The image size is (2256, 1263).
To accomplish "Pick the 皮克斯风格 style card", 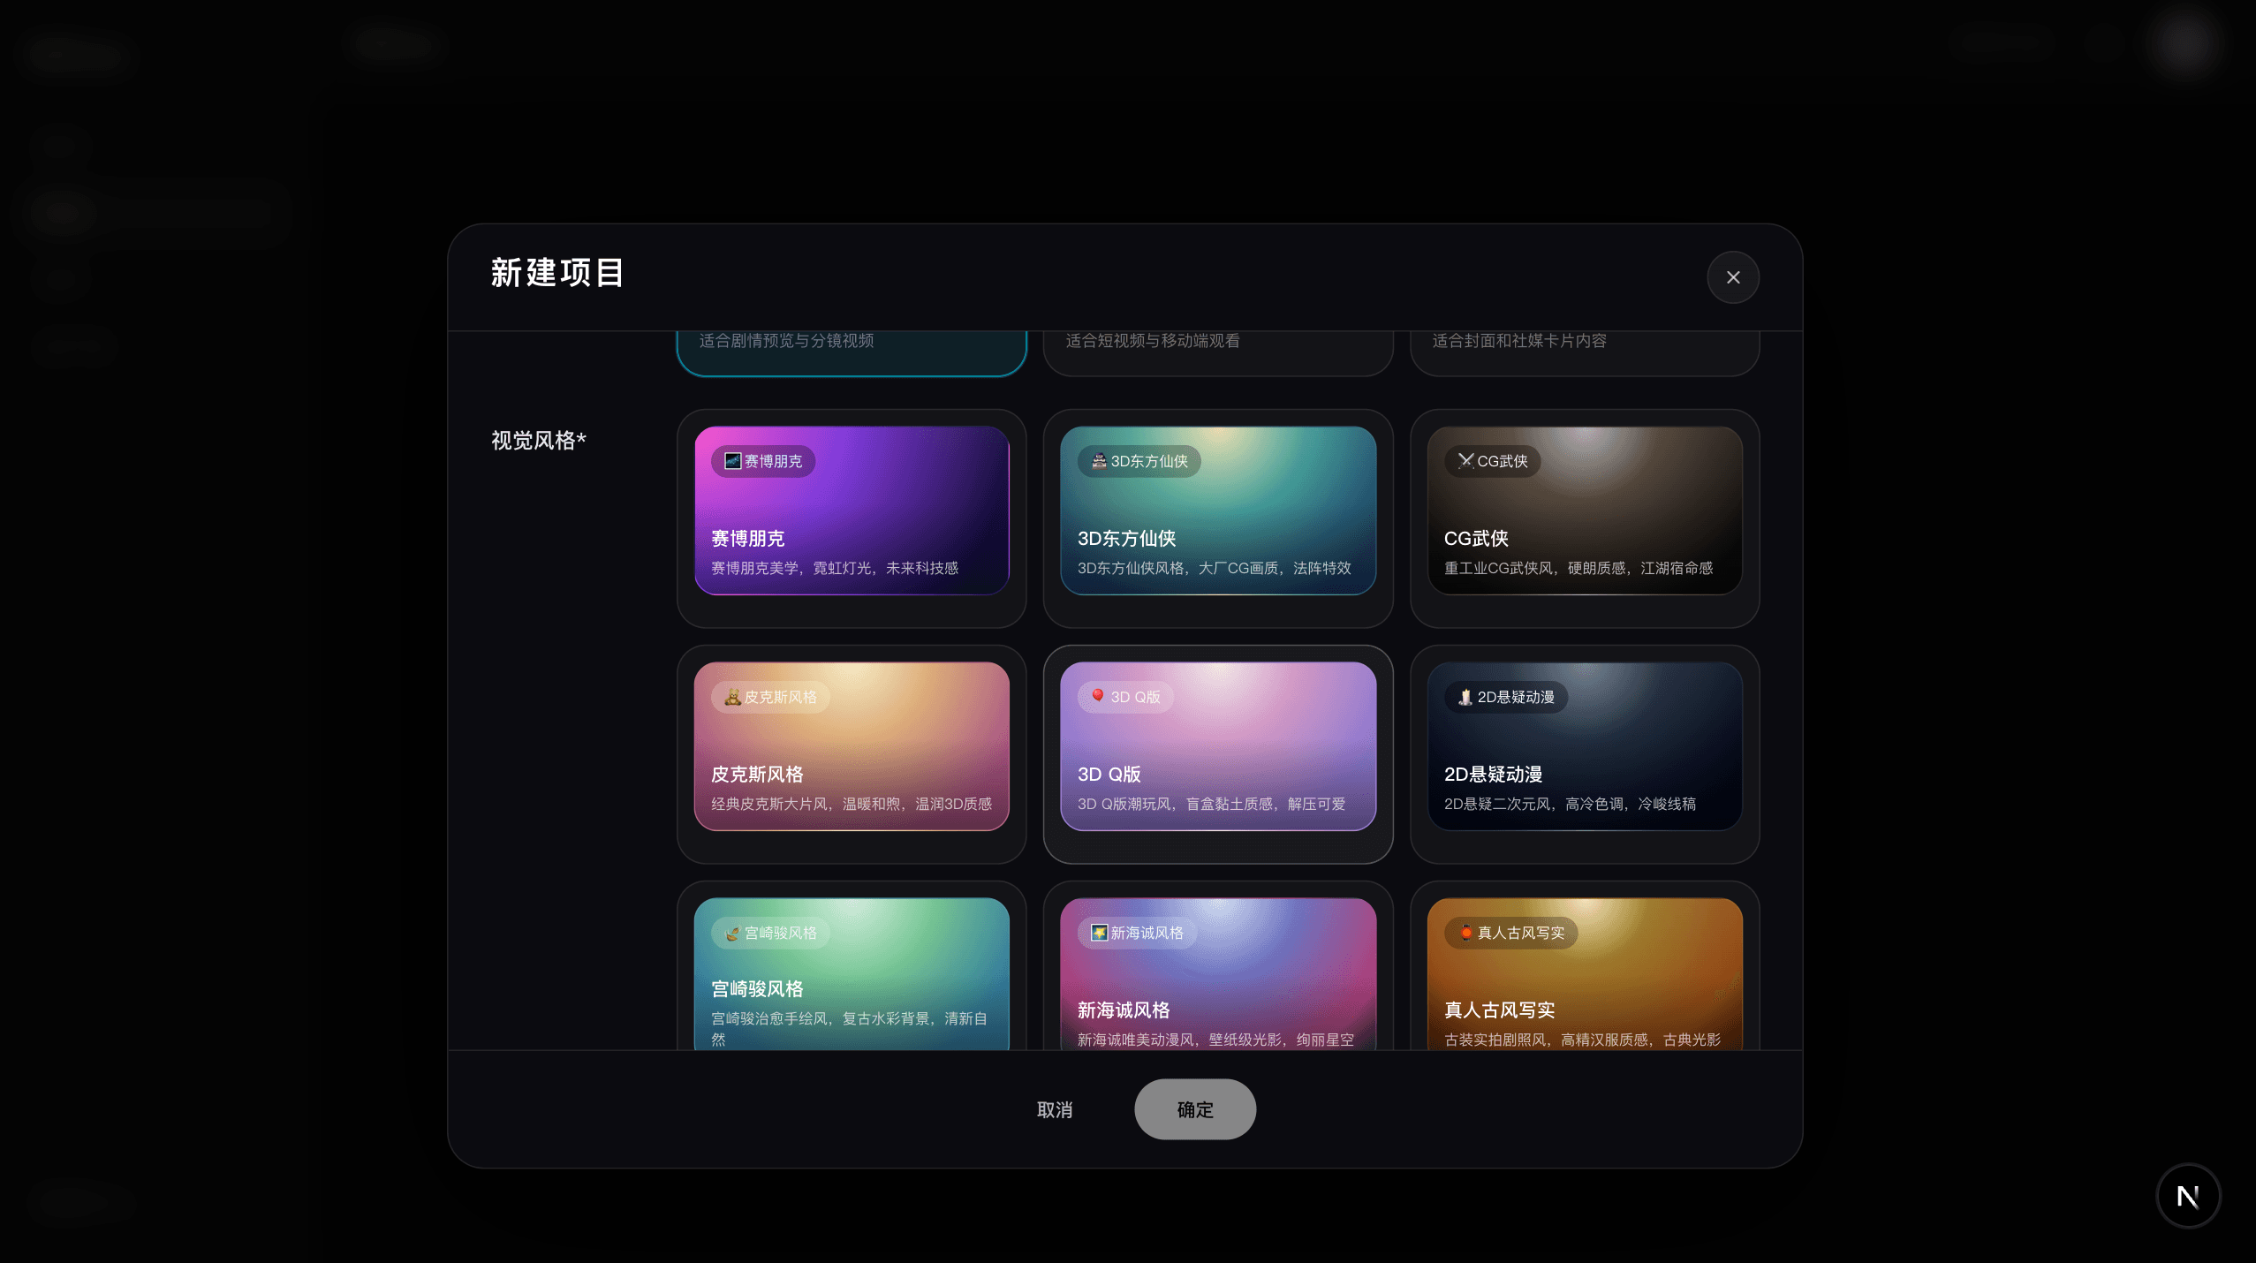I will point(852,754).
